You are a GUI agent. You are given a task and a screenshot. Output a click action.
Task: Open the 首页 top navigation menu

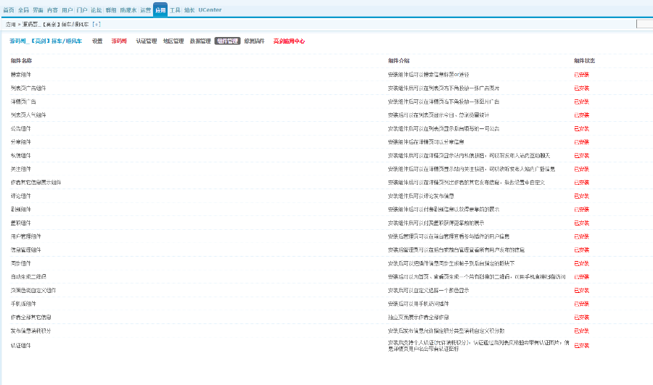pyautogui.click(x=9, y=10)
